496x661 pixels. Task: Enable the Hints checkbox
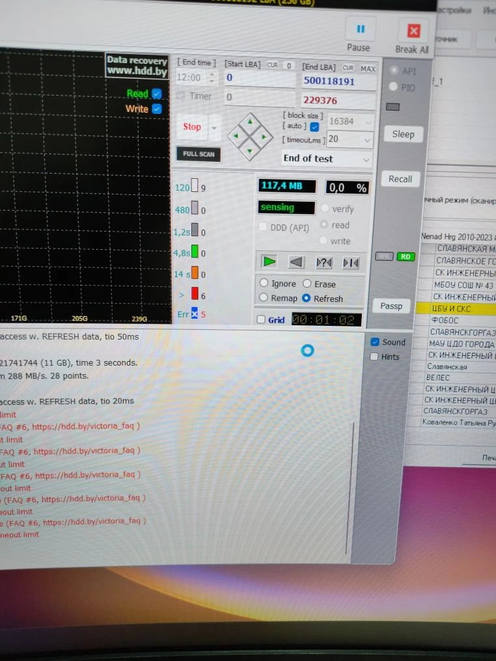374,357
